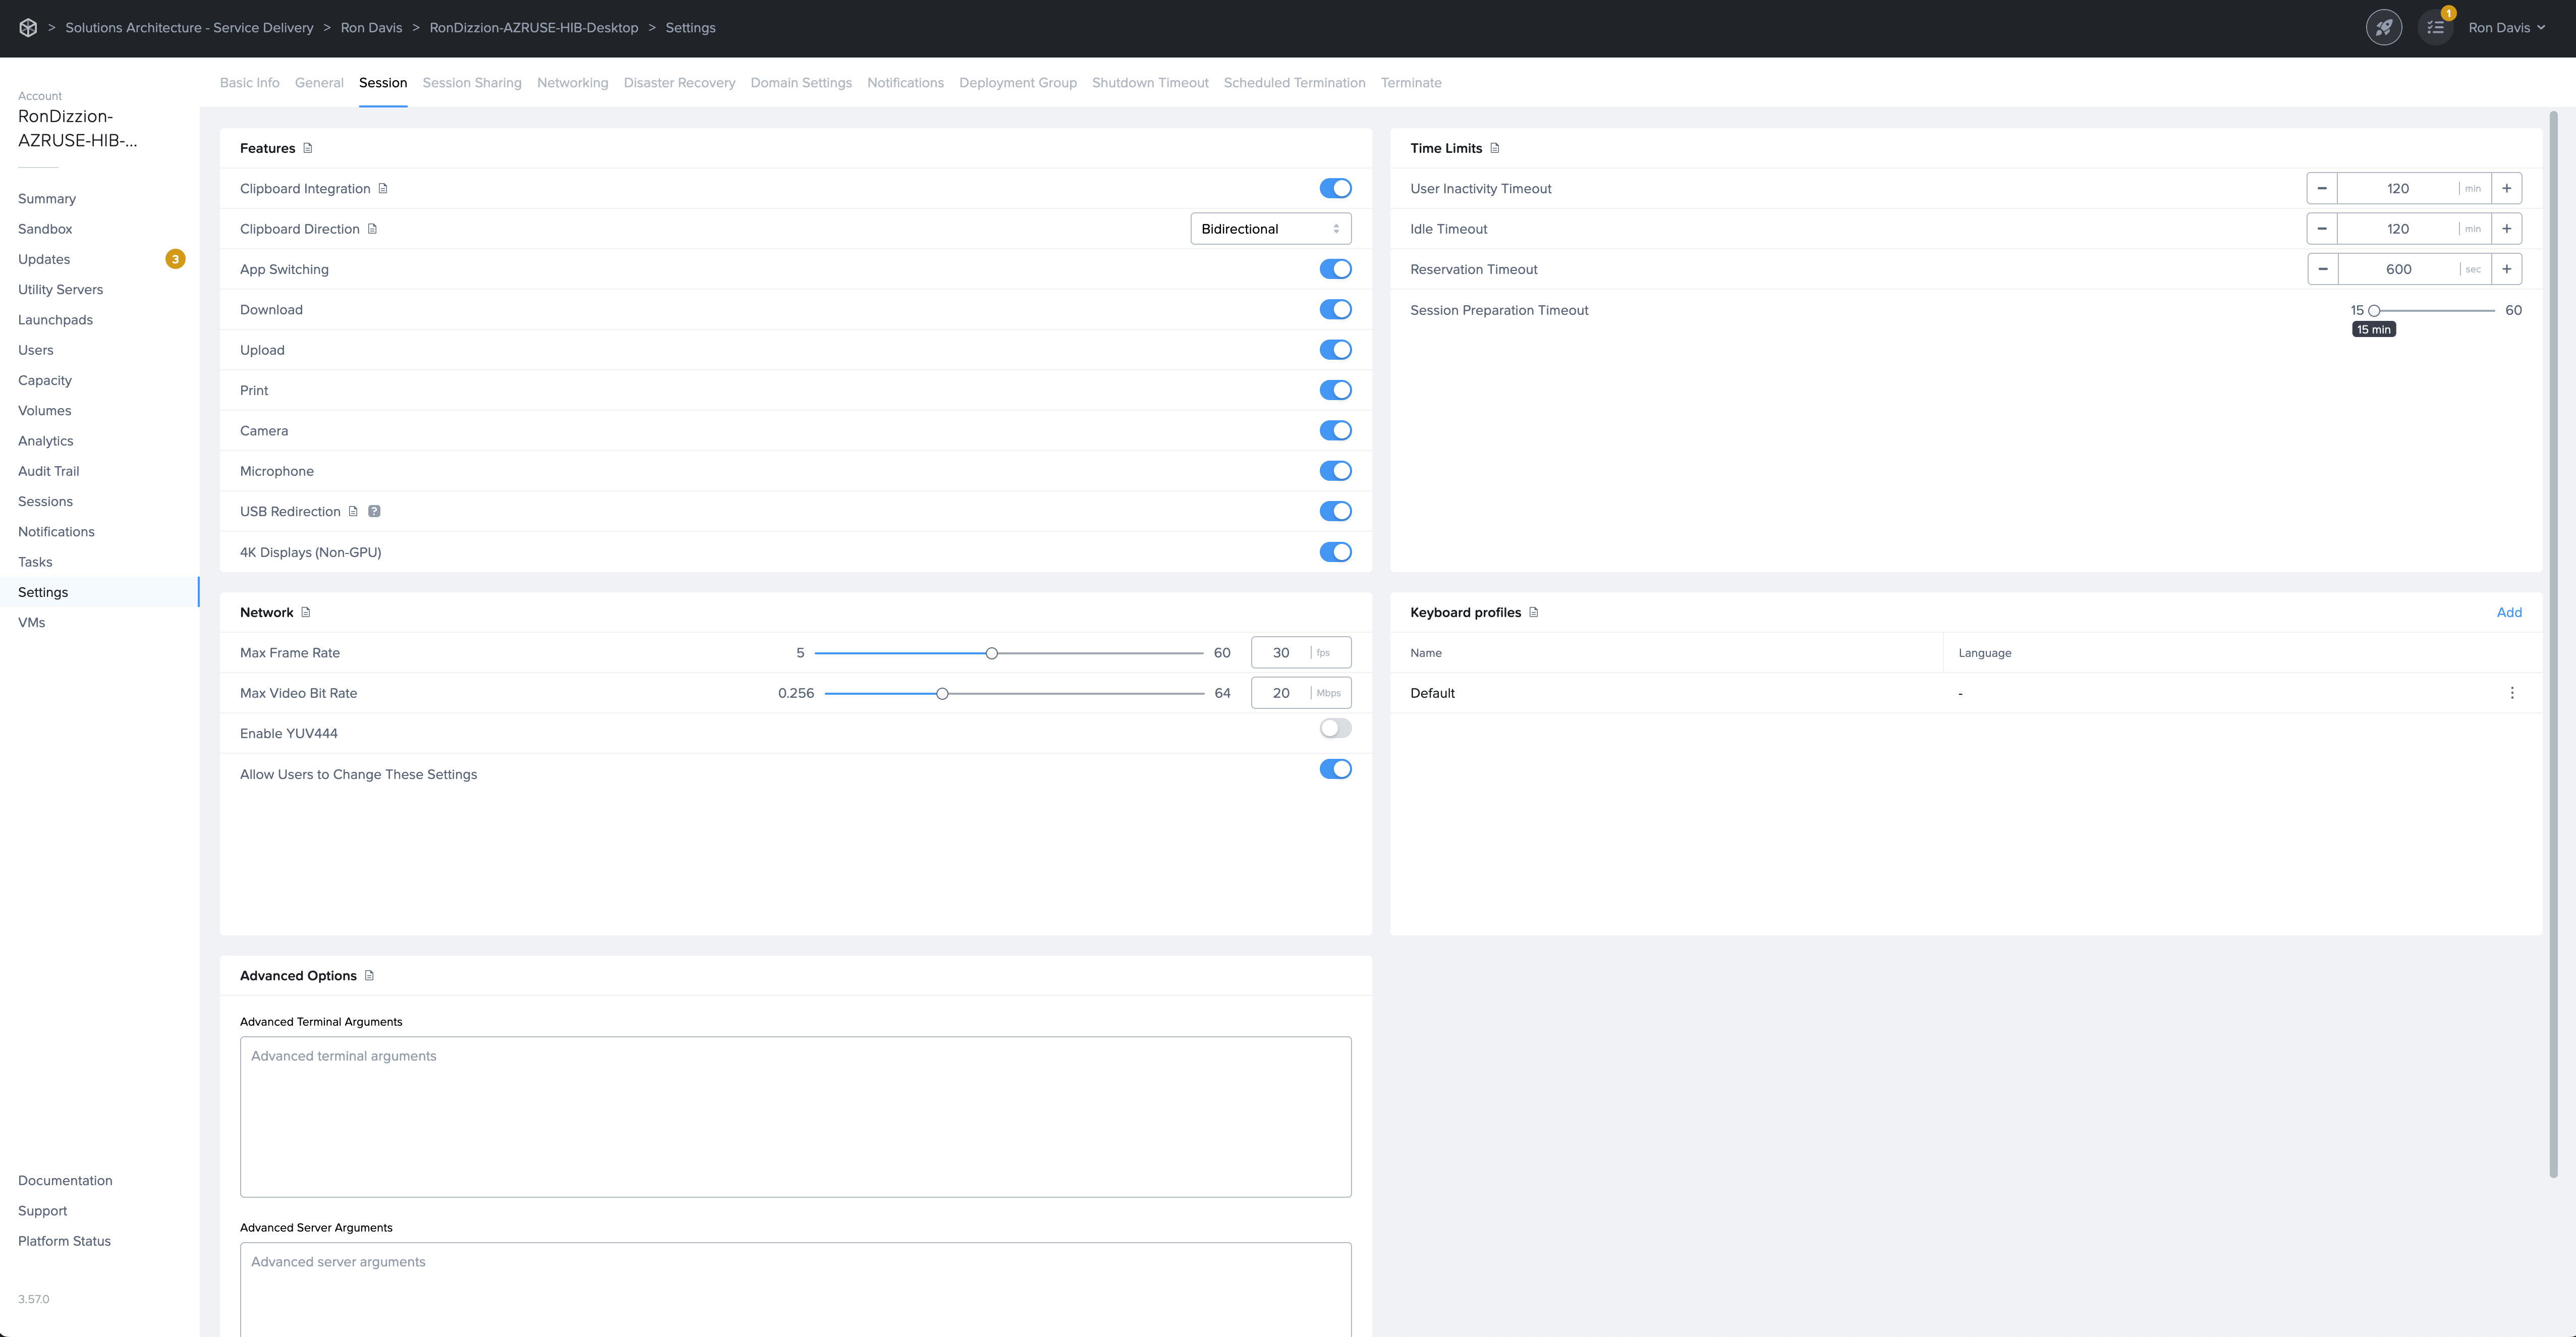Open the Networking tab
The width and height of the screenshot is (2576, 1337).
point(573,82)
